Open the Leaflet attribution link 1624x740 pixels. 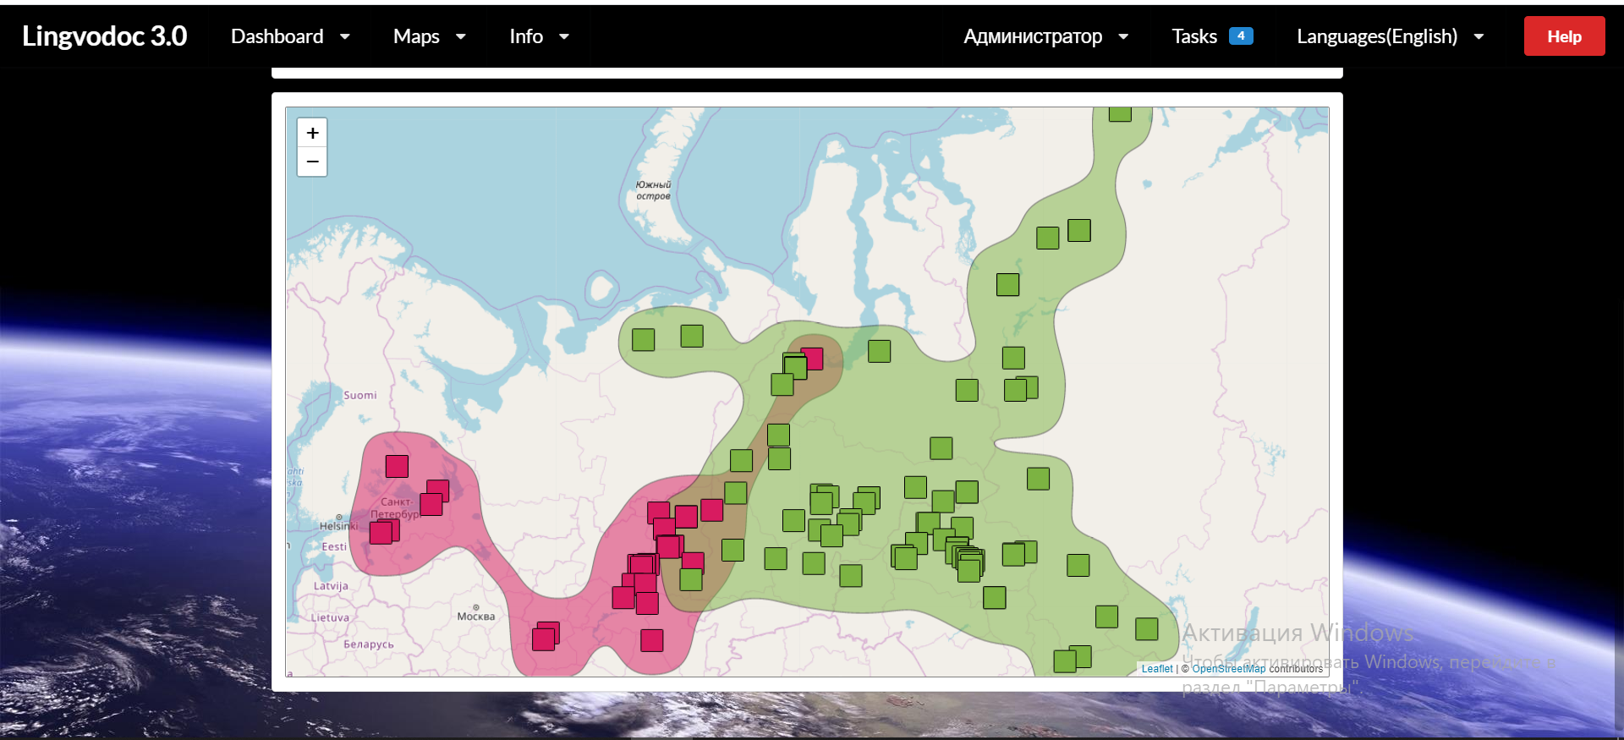click(x=1156, y=669)
